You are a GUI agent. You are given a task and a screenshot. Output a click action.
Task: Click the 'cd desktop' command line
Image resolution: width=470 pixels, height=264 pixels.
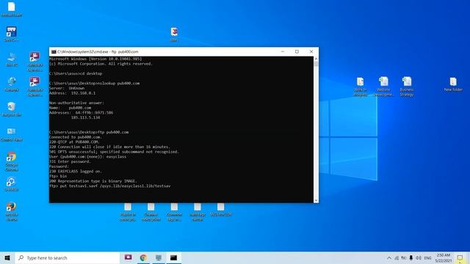pos(76,73)
